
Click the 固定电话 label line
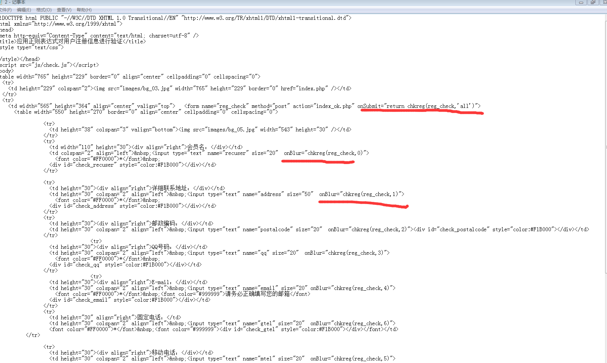click(115, 317)
